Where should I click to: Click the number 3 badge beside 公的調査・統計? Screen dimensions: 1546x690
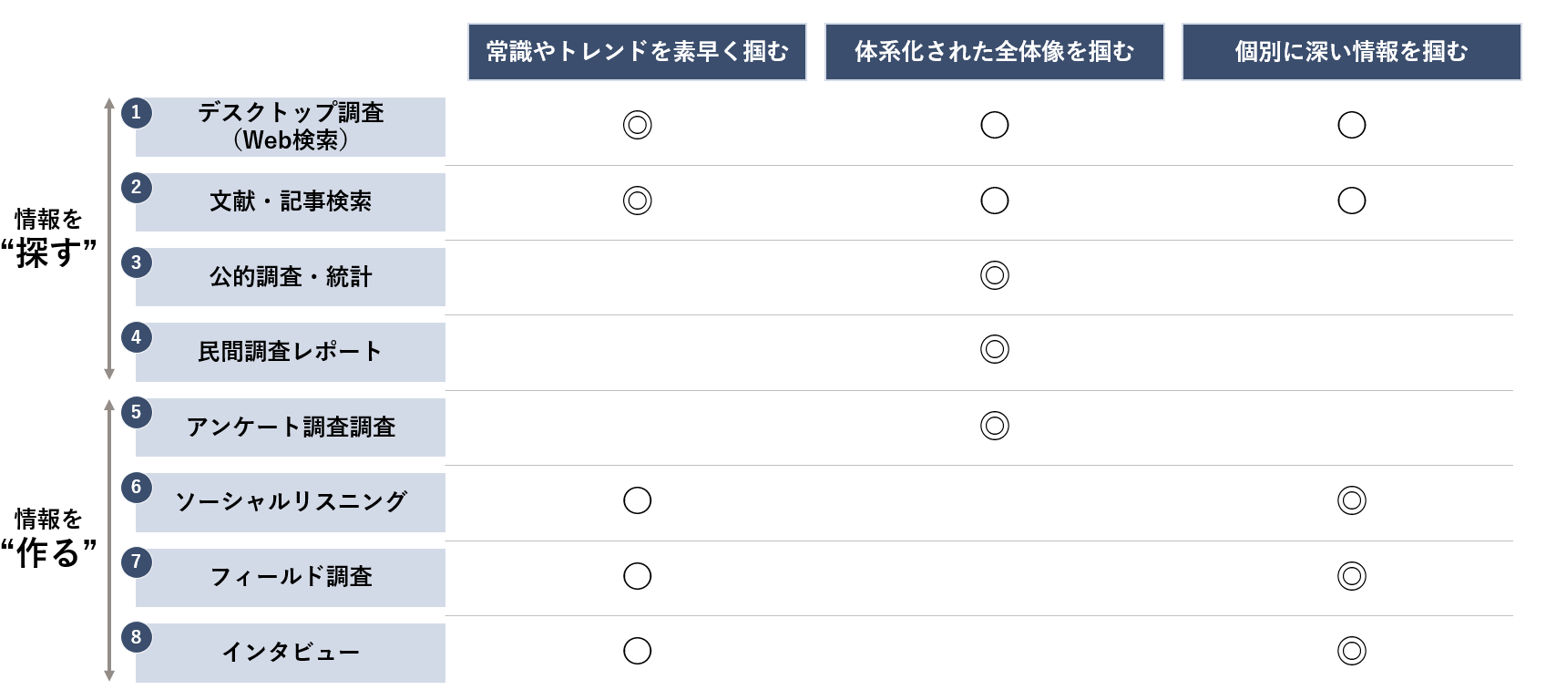[137, 263]
